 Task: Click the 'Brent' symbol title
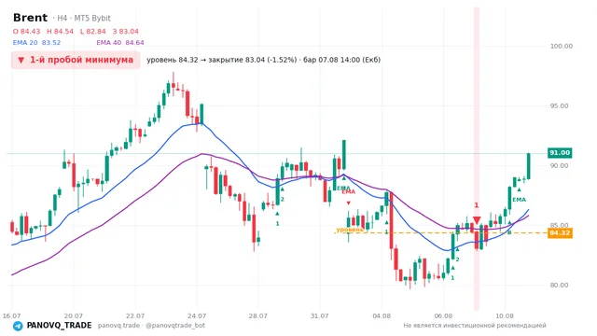coord(30,18)
